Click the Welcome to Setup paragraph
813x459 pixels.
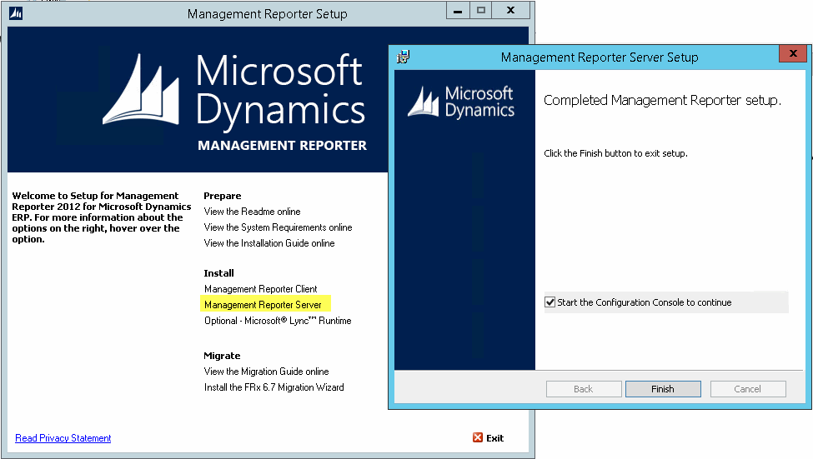tap(102, 217)
